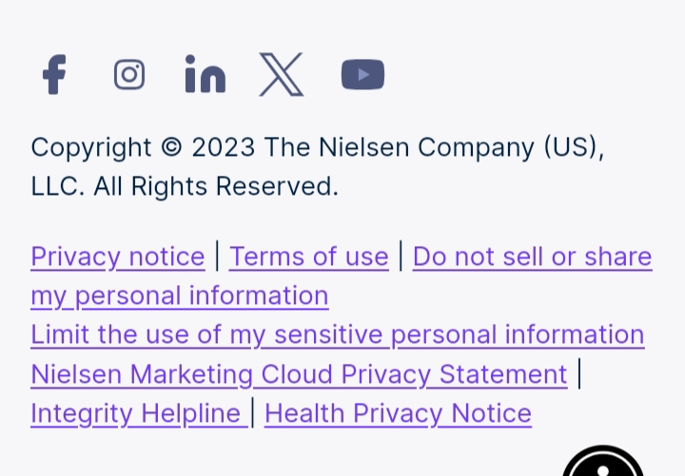Visit the Integrity Helpline link

(139, 413)
